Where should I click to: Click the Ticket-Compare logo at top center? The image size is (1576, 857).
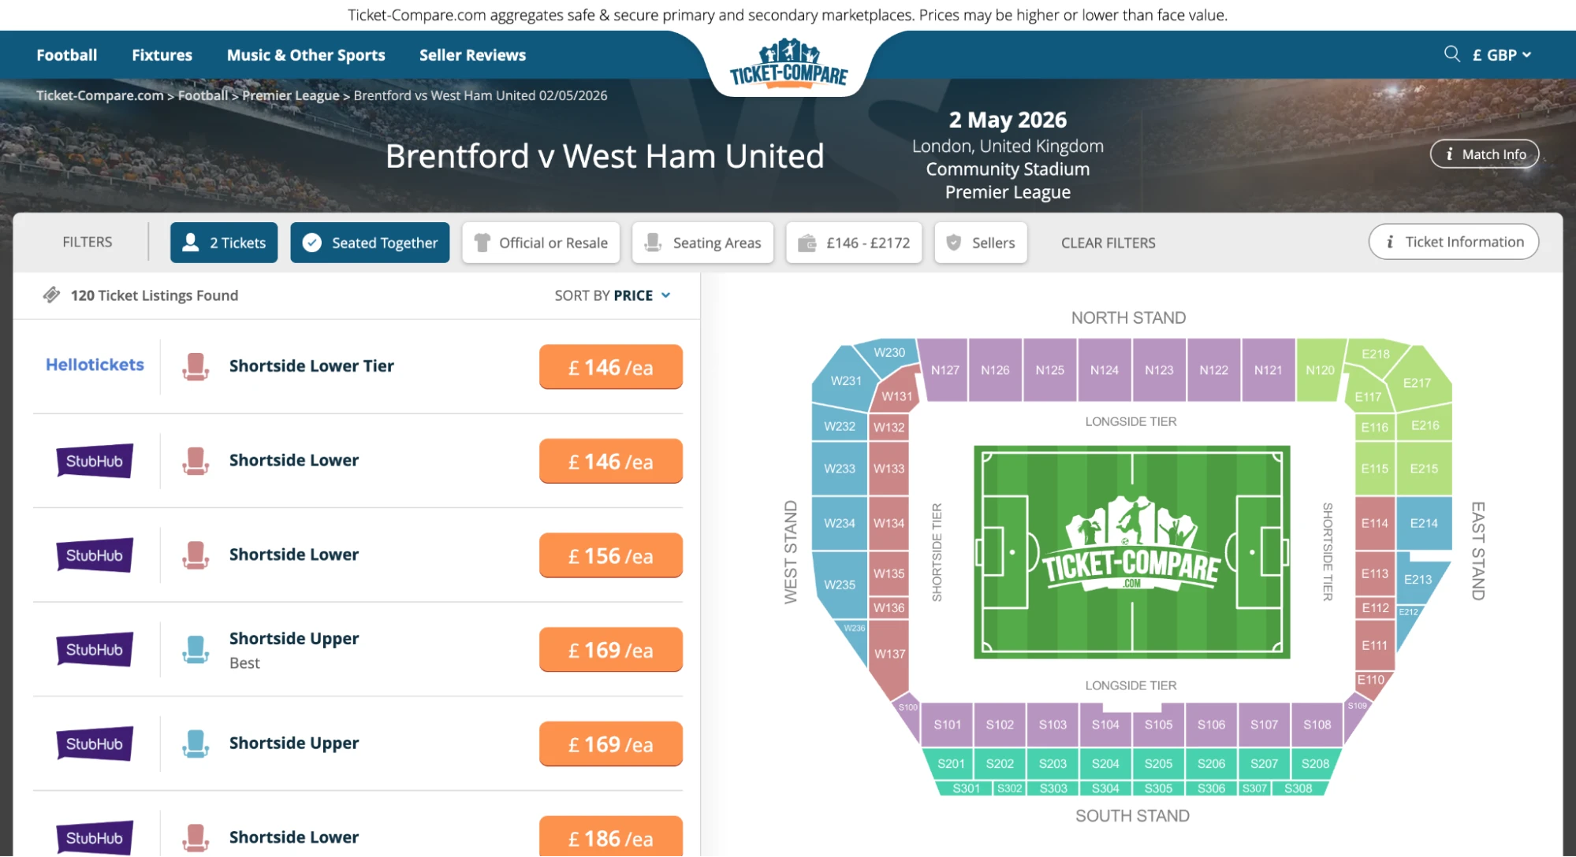pyautogui.click(x=788, y=63)
